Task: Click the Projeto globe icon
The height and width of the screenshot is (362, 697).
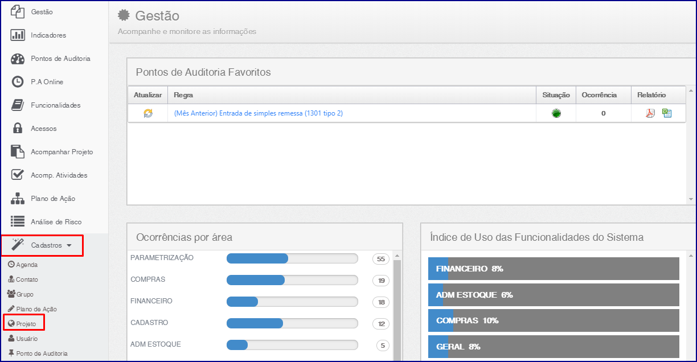Action: coord(11,324)
